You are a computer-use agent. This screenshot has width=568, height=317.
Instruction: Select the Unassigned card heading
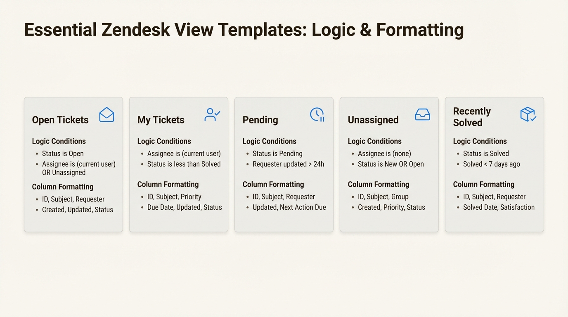point(373,120)
